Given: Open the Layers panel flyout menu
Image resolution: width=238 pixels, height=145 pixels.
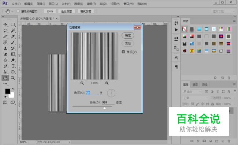Looking at the screenshot, I should 234,84.
